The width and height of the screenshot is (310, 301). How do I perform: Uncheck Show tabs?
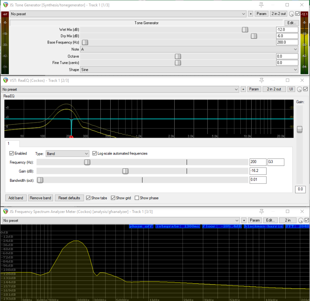[x=88, y=198]
